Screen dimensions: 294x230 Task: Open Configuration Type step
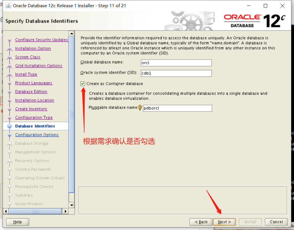click(x=34, y=117)
